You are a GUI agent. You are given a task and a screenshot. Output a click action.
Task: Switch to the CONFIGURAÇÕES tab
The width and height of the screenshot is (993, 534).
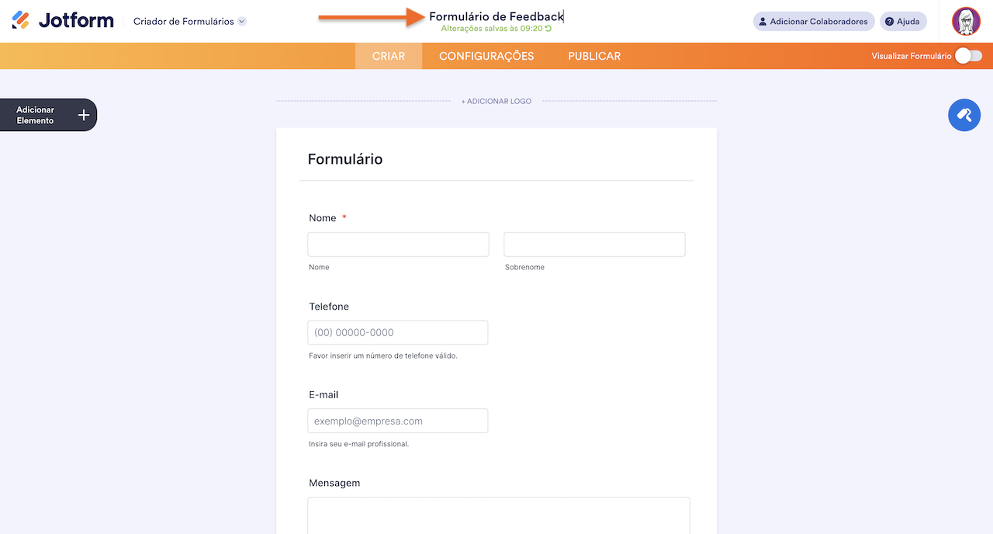click(486, 56)
